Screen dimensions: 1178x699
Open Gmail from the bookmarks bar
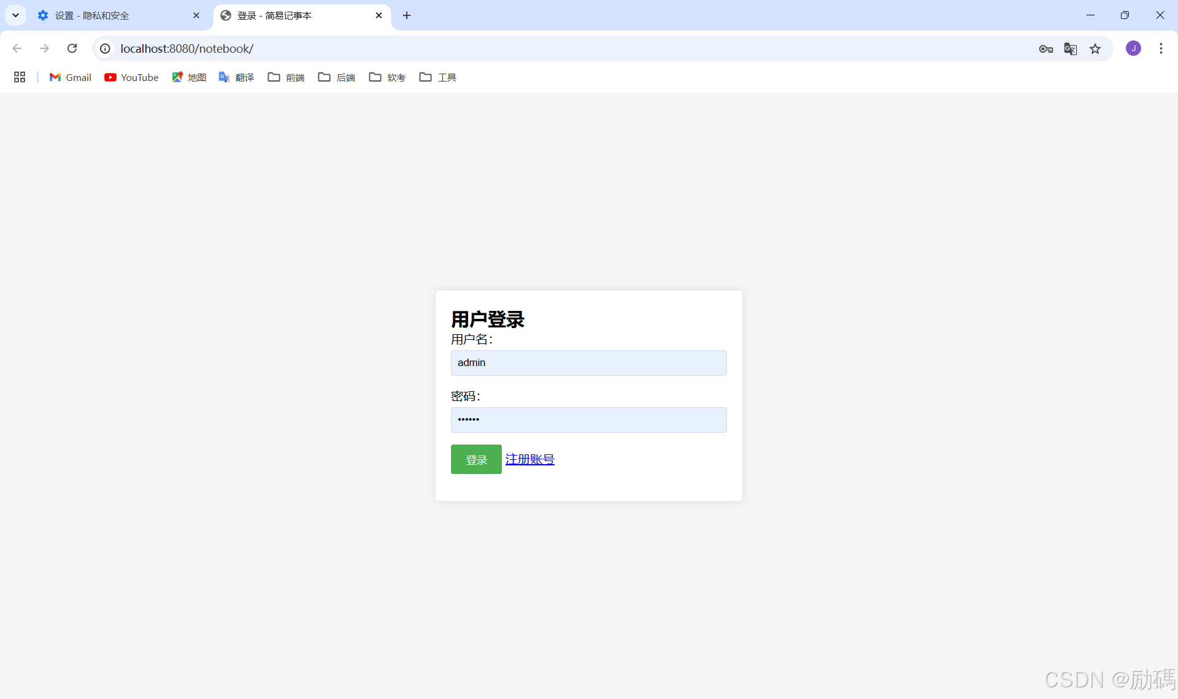pos(69,77)
